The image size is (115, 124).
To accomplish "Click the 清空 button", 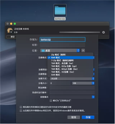I will (11, 37).
